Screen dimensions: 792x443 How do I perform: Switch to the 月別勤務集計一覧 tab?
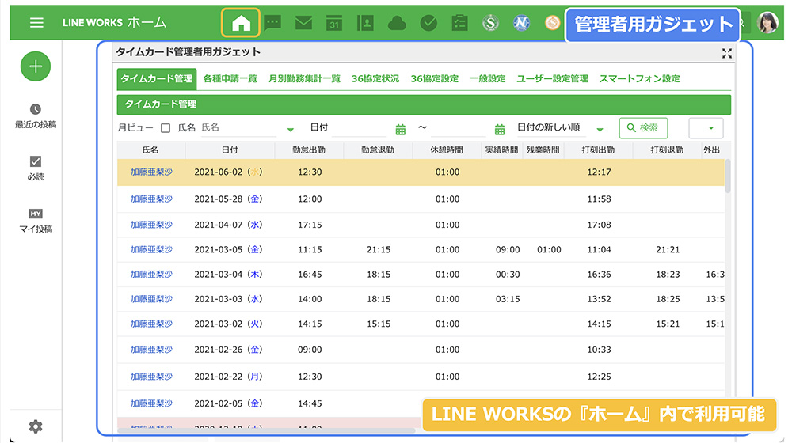click(x=304, y=78)
